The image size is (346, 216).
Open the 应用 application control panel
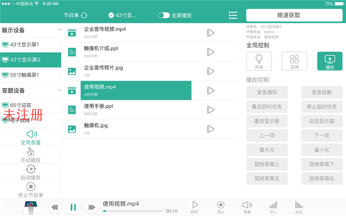(x=294, y=61)
